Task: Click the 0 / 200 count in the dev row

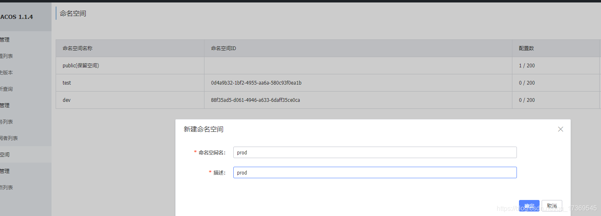Action: [x=527, y=100]
